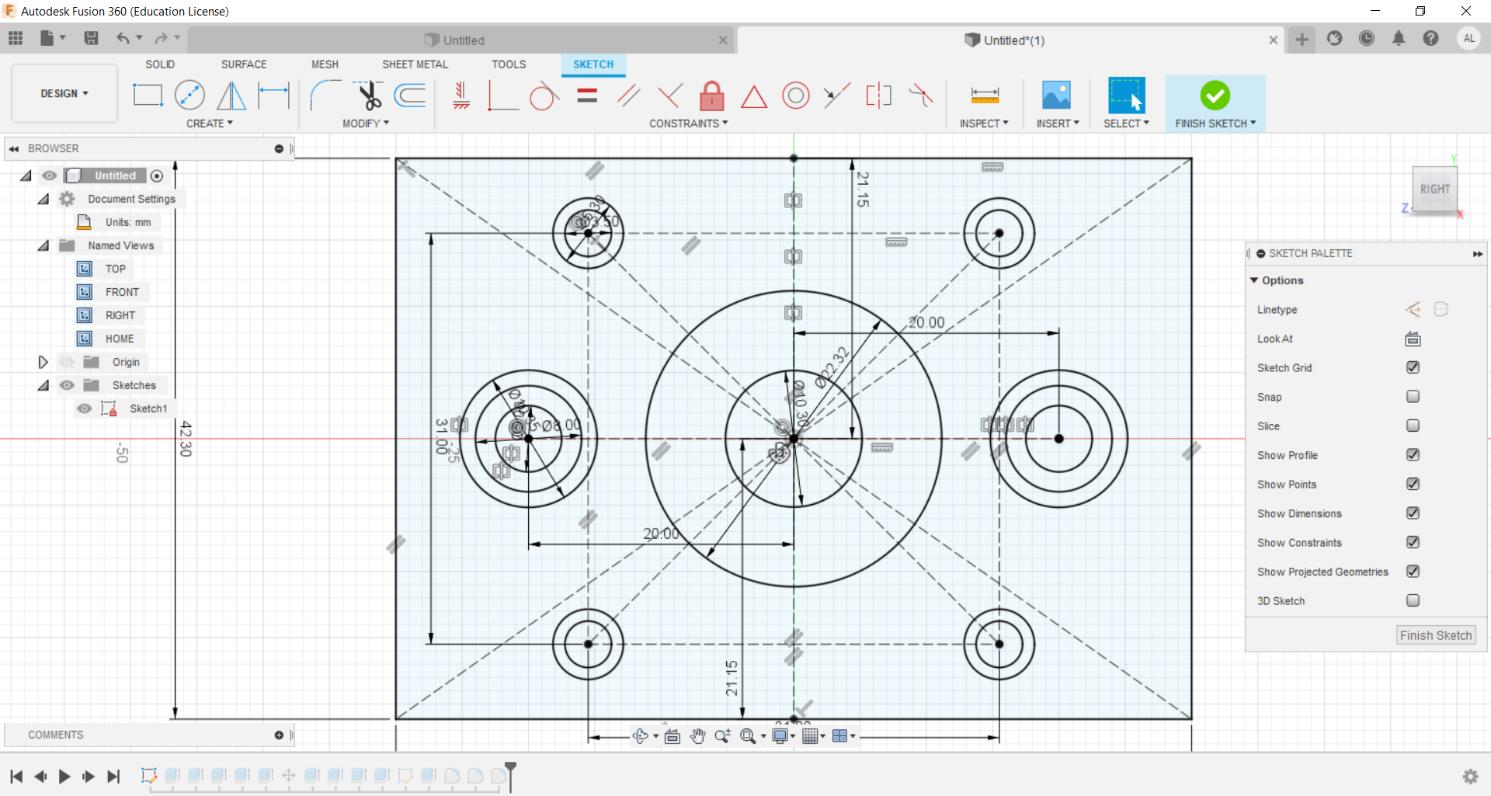Uncheck the Show Dimensions checkbox

click(1413, 513)
